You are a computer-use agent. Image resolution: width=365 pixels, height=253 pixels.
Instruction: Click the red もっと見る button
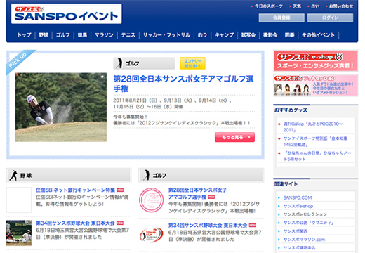(x=234, y=137)
